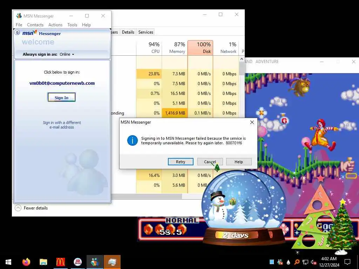Sort processes by Memory column header
359x269 pixels.
[175, 48]
